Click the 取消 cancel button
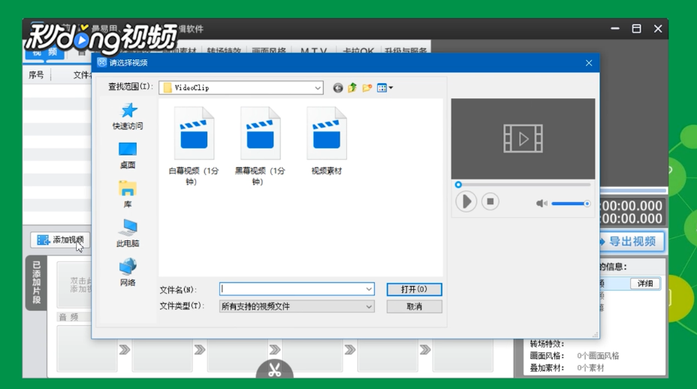 415,306
